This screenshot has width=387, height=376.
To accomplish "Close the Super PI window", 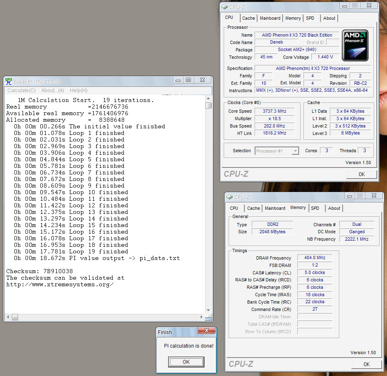I will [x=202, y=80].
